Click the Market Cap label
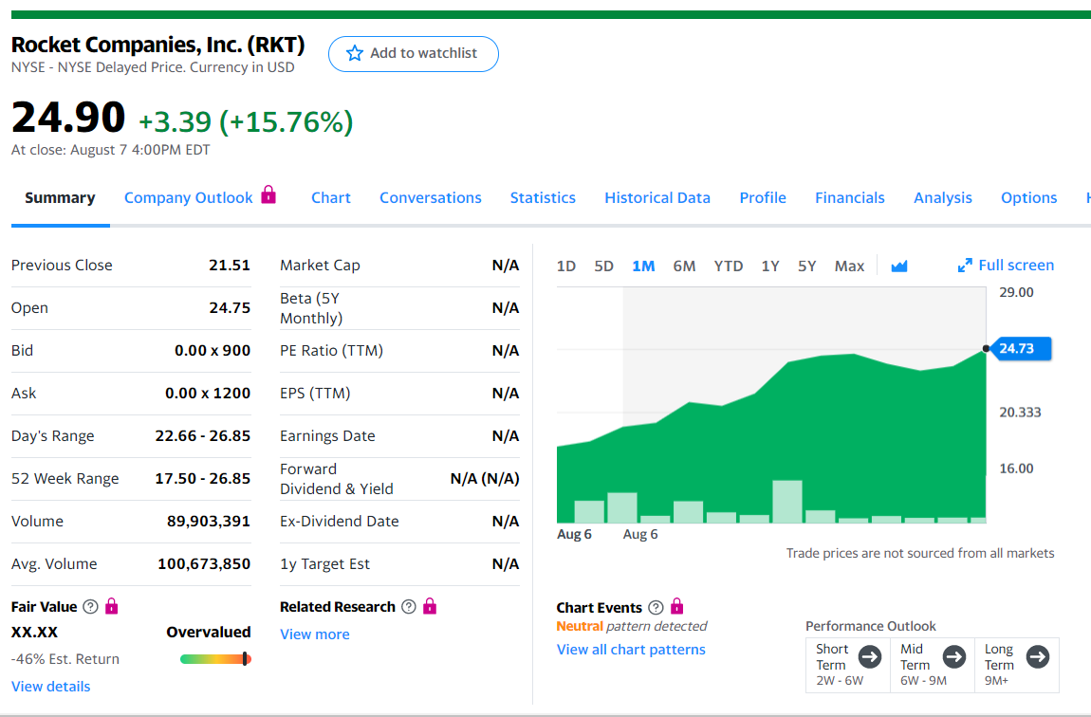The width and height of the screenshot is (1091, 717). (x=320, y=265)
